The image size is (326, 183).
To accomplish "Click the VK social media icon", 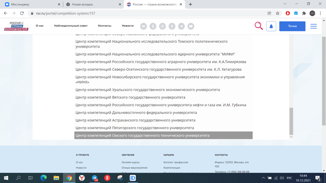I will pyautogui.click(x=142, y=26).
